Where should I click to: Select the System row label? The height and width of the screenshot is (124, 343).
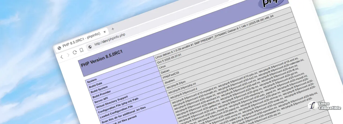(92, 80)
